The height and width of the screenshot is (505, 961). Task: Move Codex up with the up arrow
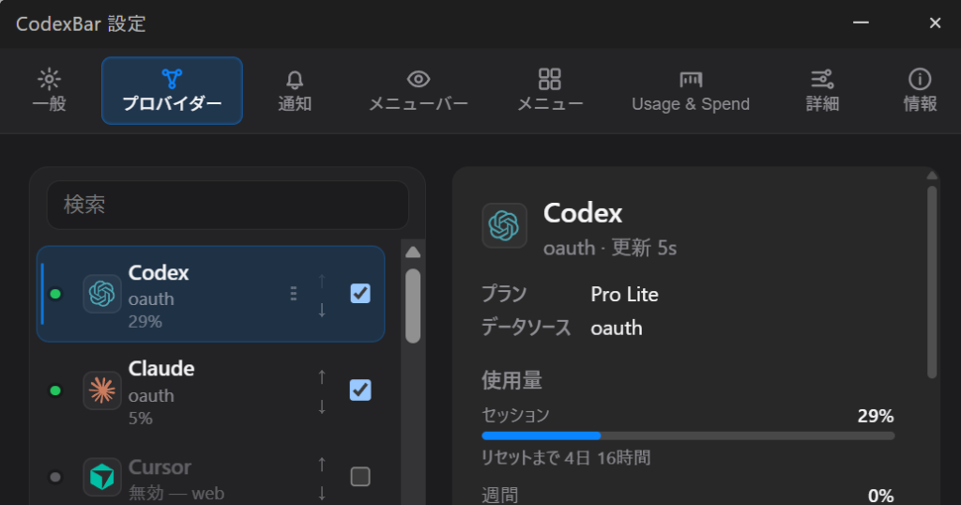(x=322, y=281)
